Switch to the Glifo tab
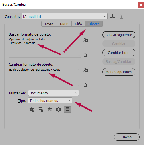 click(x=78, y=24)
